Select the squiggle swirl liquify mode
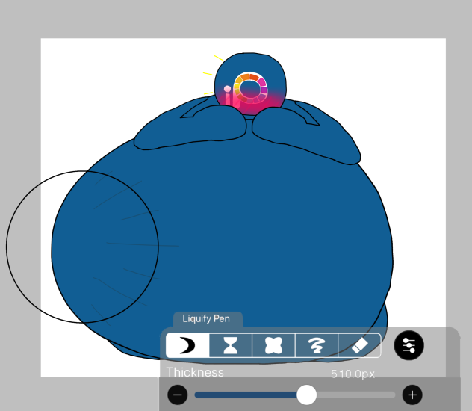The width and height of the screenshot is (472, 411). pos(317,345)
